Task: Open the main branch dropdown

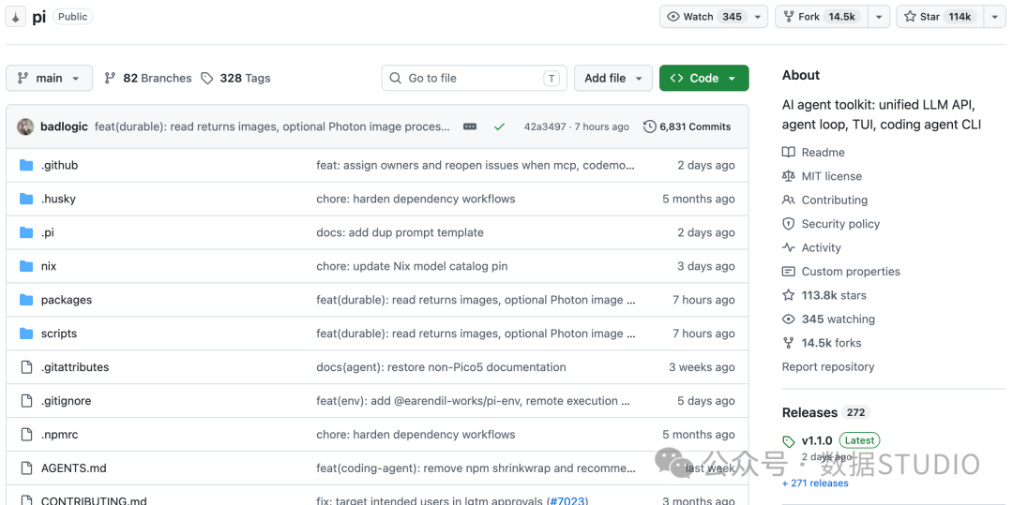Action: coord(49,78)
